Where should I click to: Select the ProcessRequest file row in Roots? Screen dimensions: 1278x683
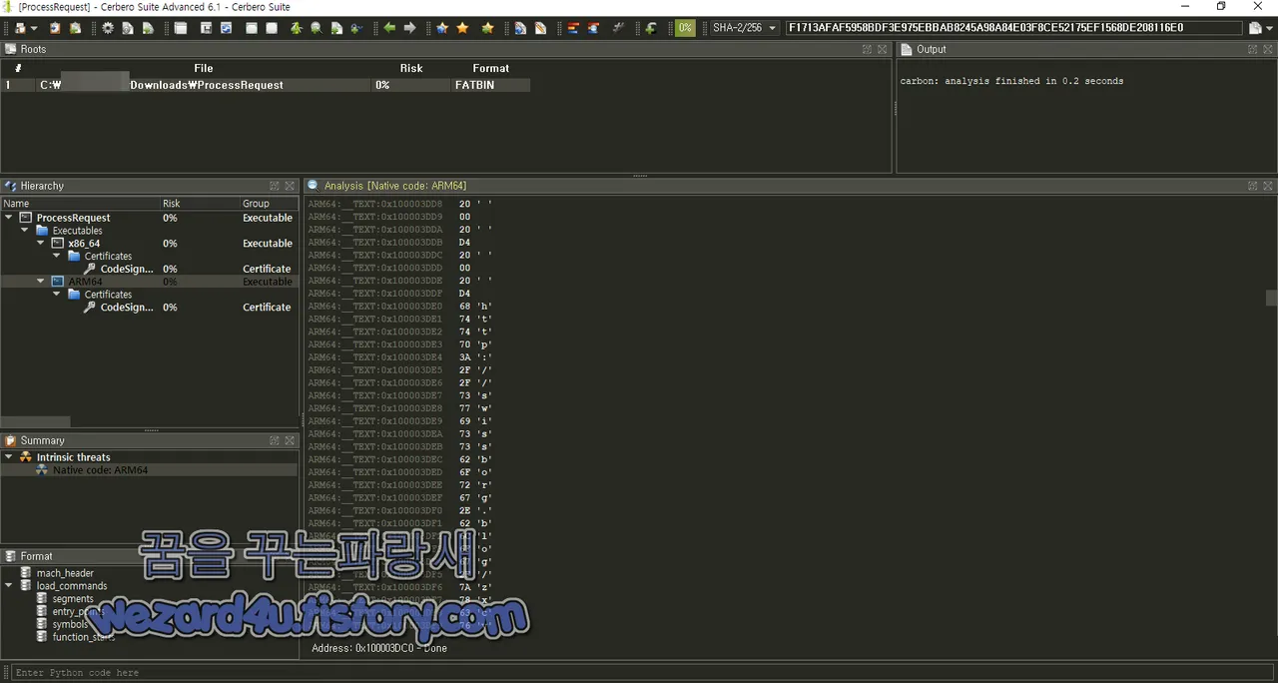click(266, 85)
